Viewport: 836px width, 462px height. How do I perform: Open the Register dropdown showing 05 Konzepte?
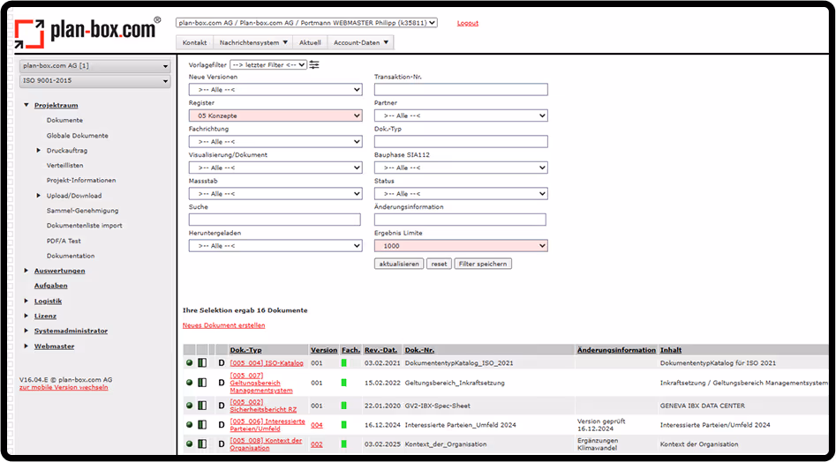click(x=275, y=115)
